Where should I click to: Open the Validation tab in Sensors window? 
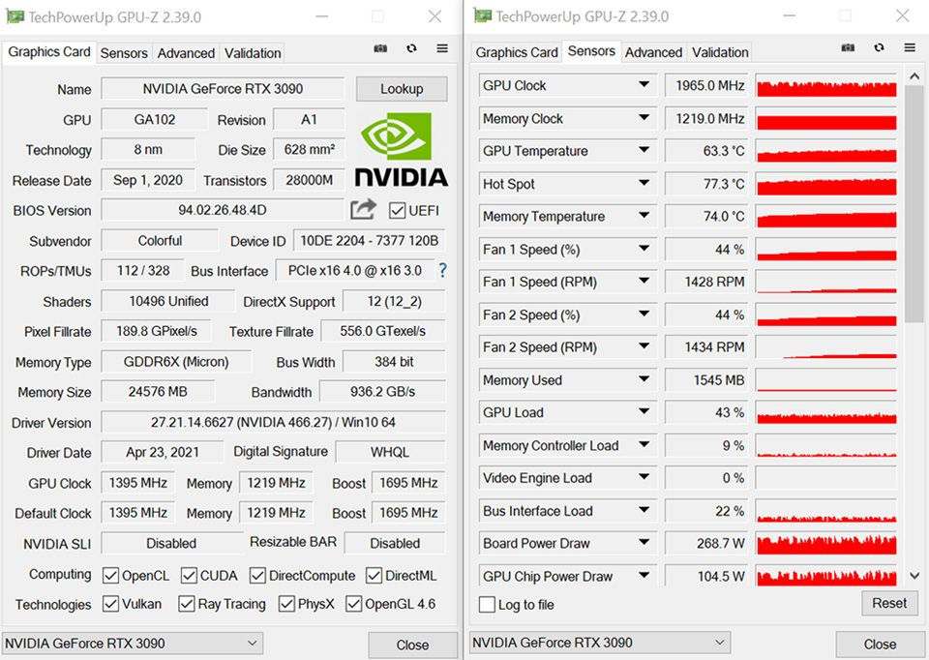pos(720,52)
